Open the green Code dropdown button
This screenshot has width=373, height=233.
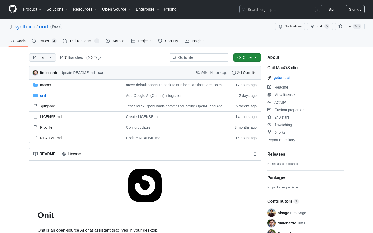247,57
